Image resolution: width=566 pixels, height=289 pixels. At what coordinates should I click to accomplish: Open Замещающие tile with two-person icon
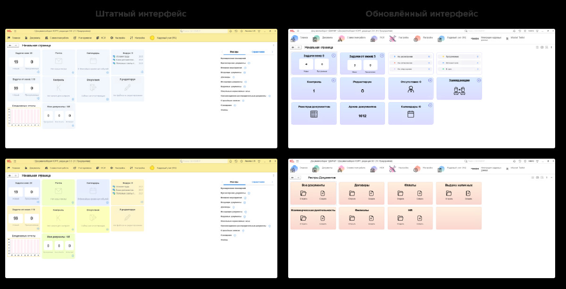click(x=459, y=88)
